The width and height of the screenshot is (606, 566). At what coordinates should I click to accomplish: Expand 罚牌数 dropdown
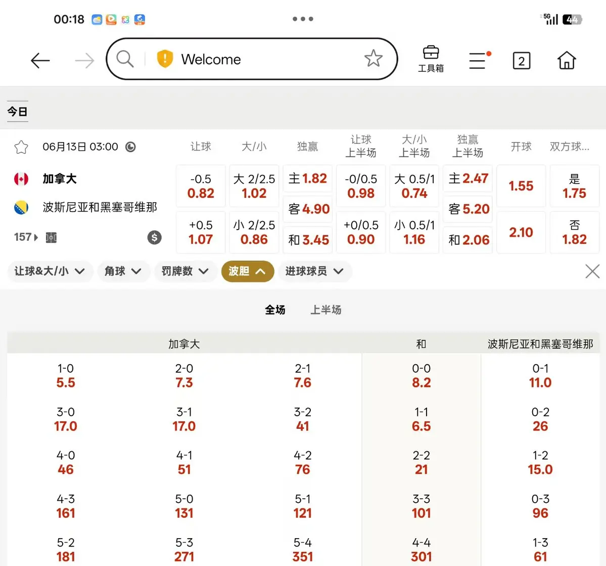[x=185, y=271]
